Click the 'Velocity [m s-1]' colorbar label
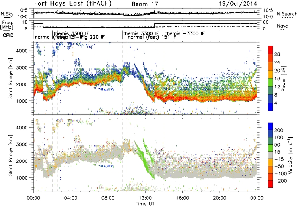297x206 pixels. [x=290, y=155]
